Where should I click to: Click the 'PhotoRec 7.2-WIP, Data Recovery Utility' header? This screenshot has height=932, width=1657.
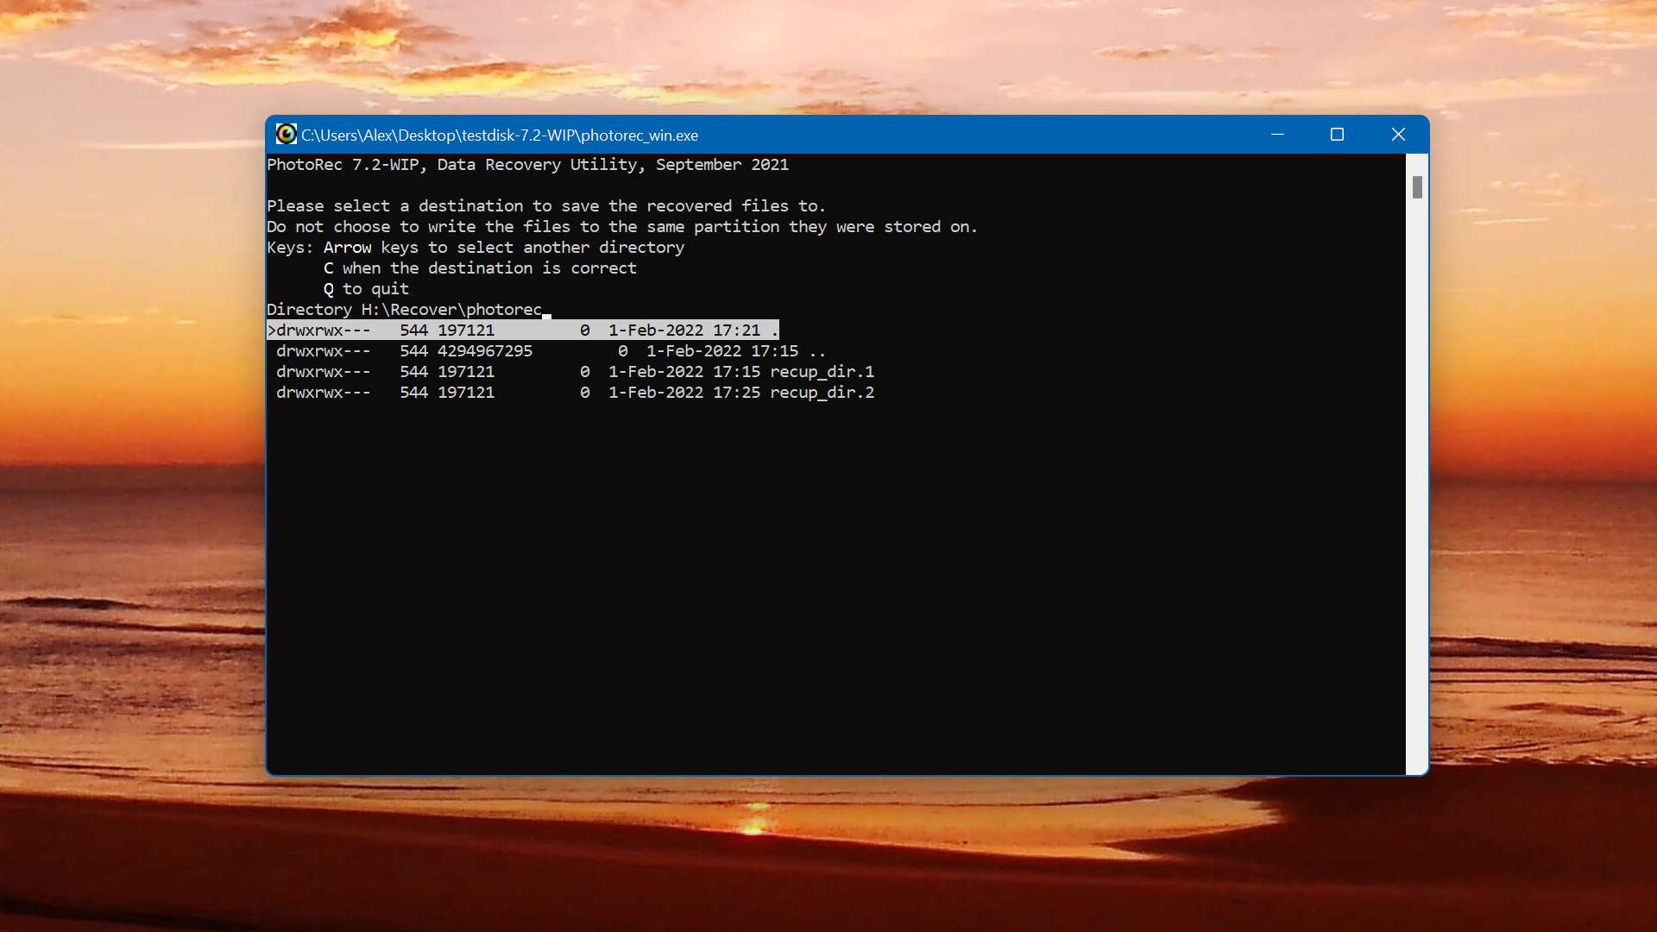pos(527,165)
